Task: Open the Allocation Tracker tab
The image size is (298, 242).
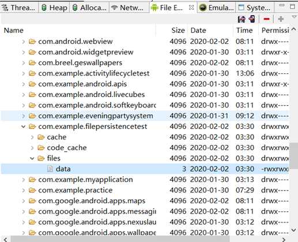Action: tap(89, 8)
